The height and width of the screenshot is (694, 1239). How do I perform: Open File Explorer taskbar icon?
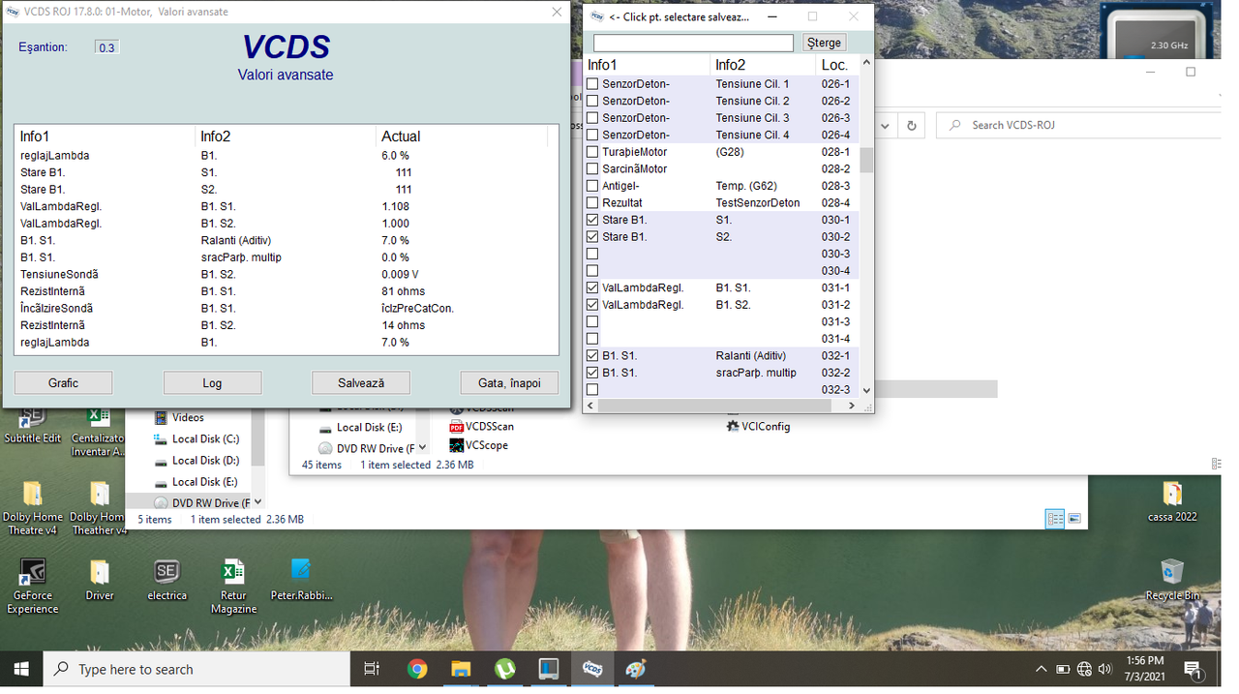pyautogui.click(x=462, y=669)
